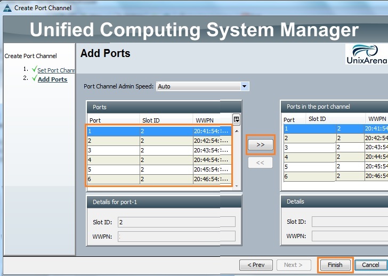The image size is (388, 276).
Task: Click the scroll down arrow in Ports list
Action: (x=237, y=186)
